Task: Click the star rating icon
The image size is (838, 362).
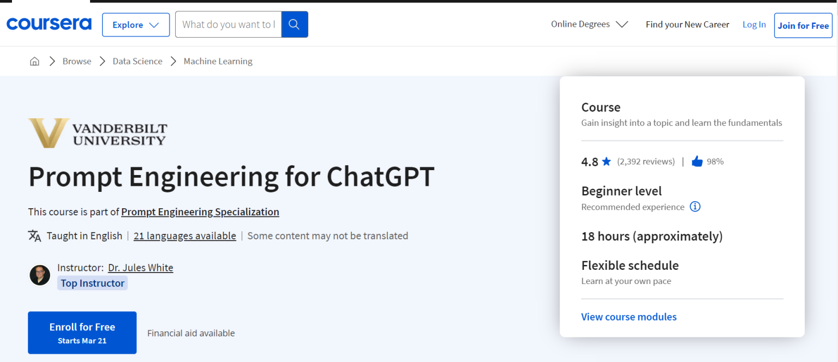Action: click(606, 161)
